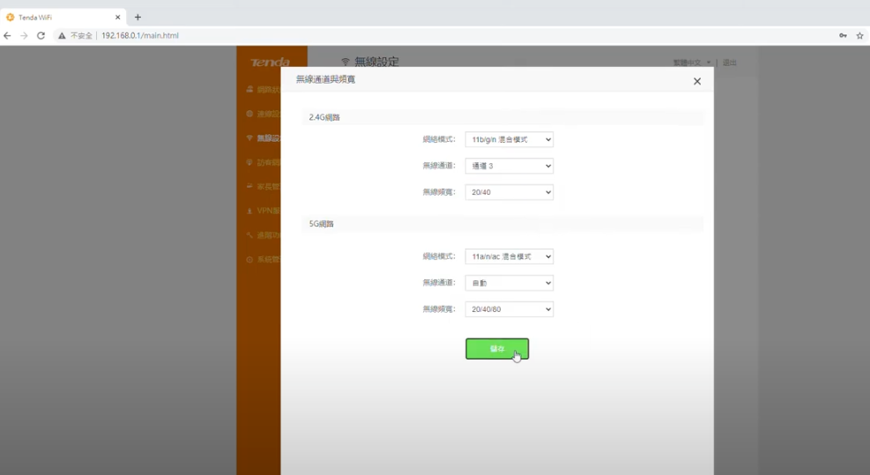
Task: Open the saved password key icon
Action: point(843,35)
